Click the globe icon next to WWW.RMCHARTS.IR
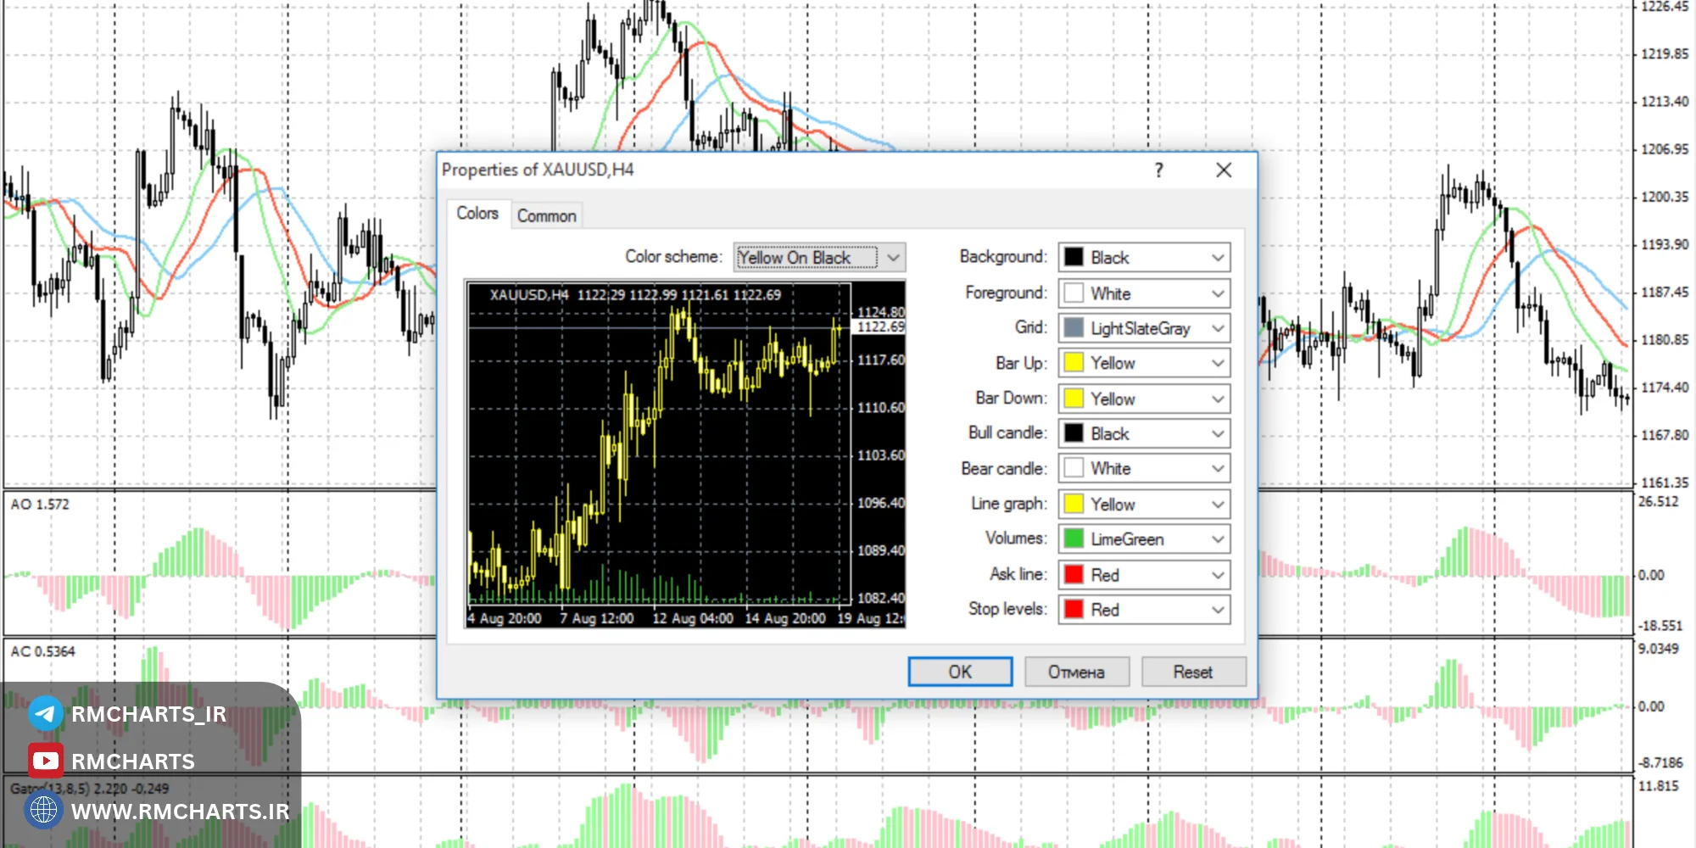 pyautogui.click(x=43, y=810)
